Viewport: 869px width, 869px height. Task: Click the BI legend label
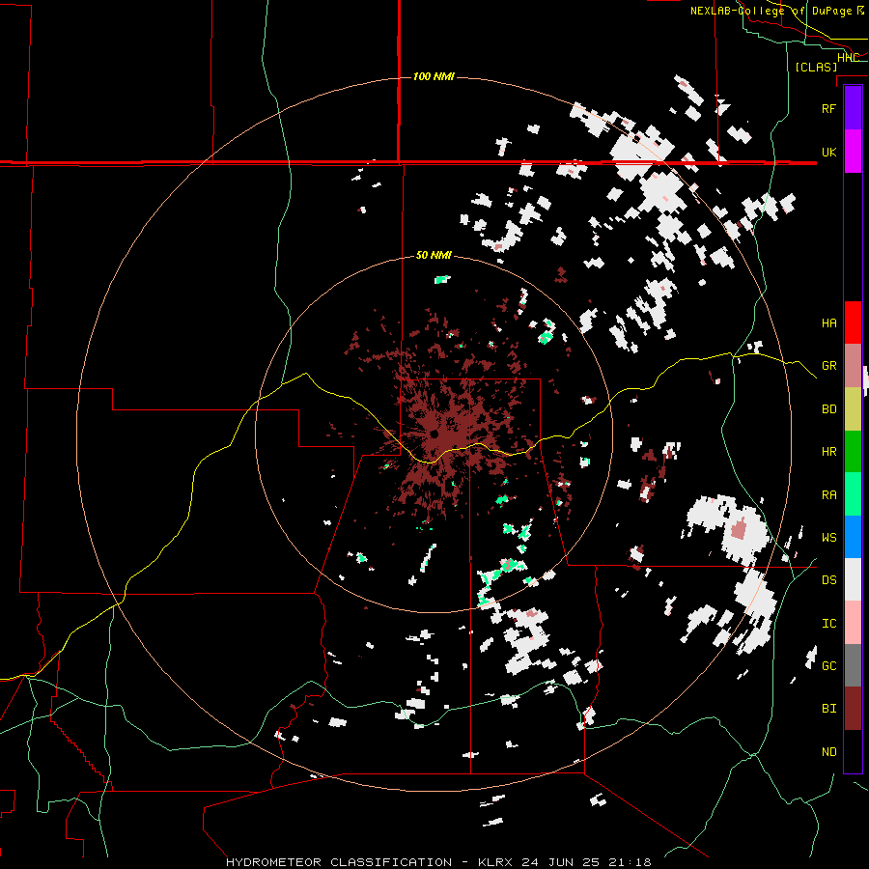828,709
